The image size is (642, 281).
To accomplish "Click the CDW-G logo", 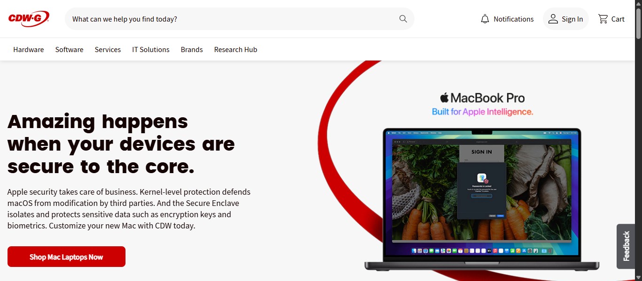I will click(x=29, y=19).
